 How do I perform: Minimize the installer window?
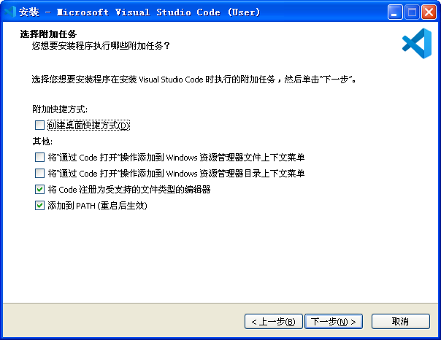[x=395, y=12]
